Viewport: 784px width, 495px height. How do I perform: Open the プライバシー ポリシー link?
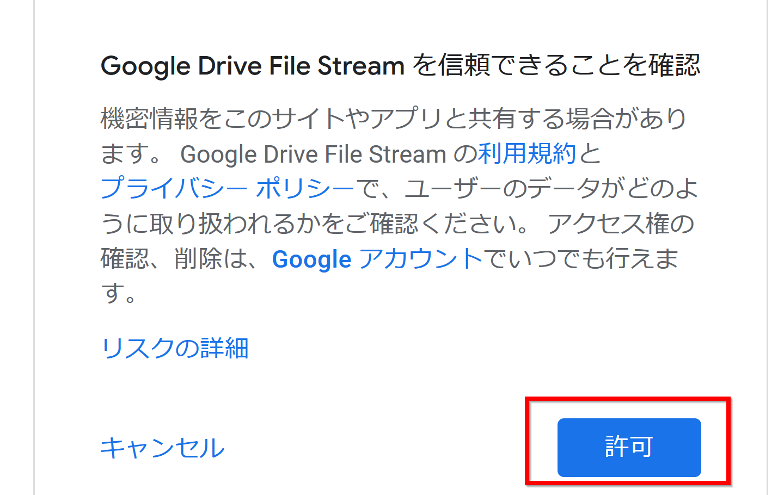point(228,189)
